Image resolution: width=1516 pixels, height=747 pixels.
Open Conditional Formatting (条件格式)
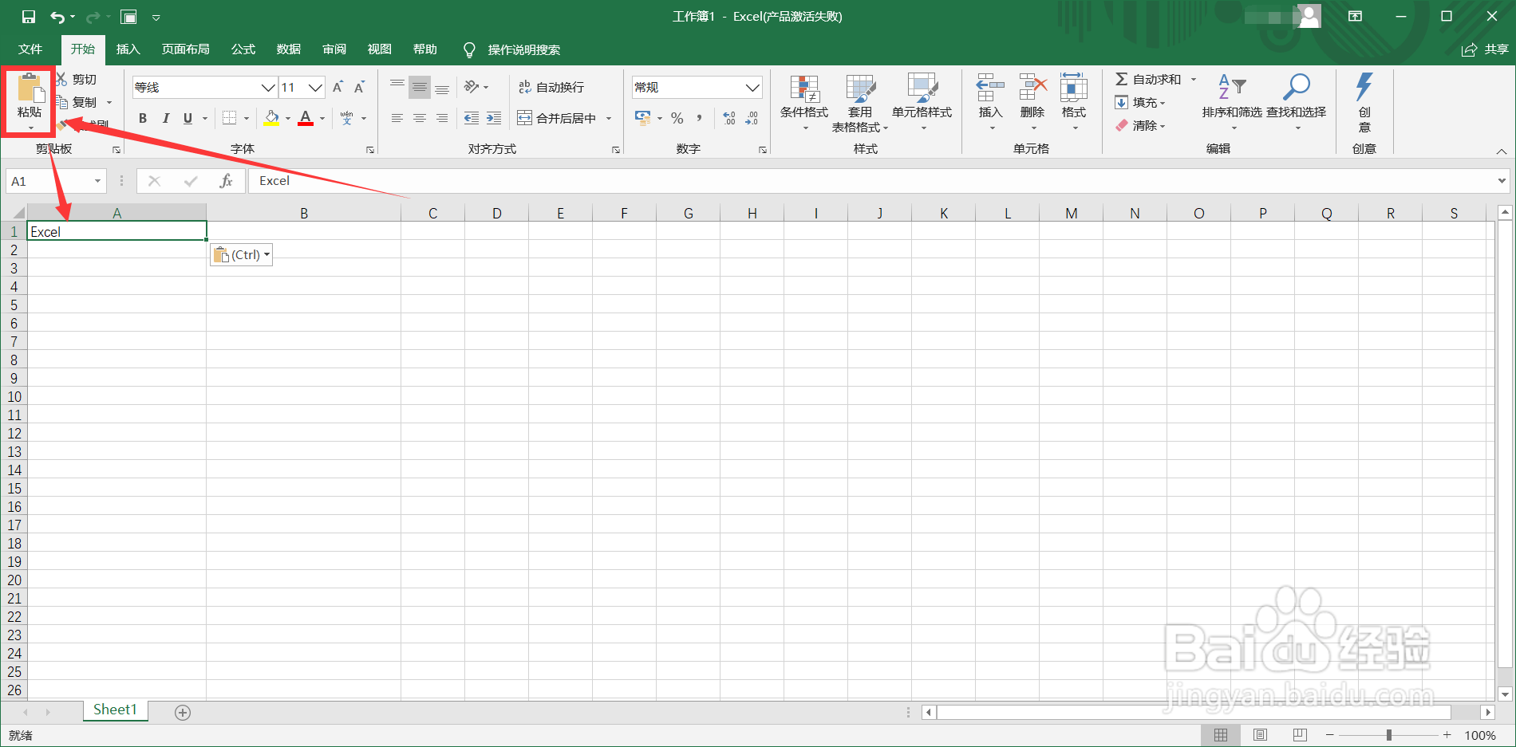click(804, 103)
